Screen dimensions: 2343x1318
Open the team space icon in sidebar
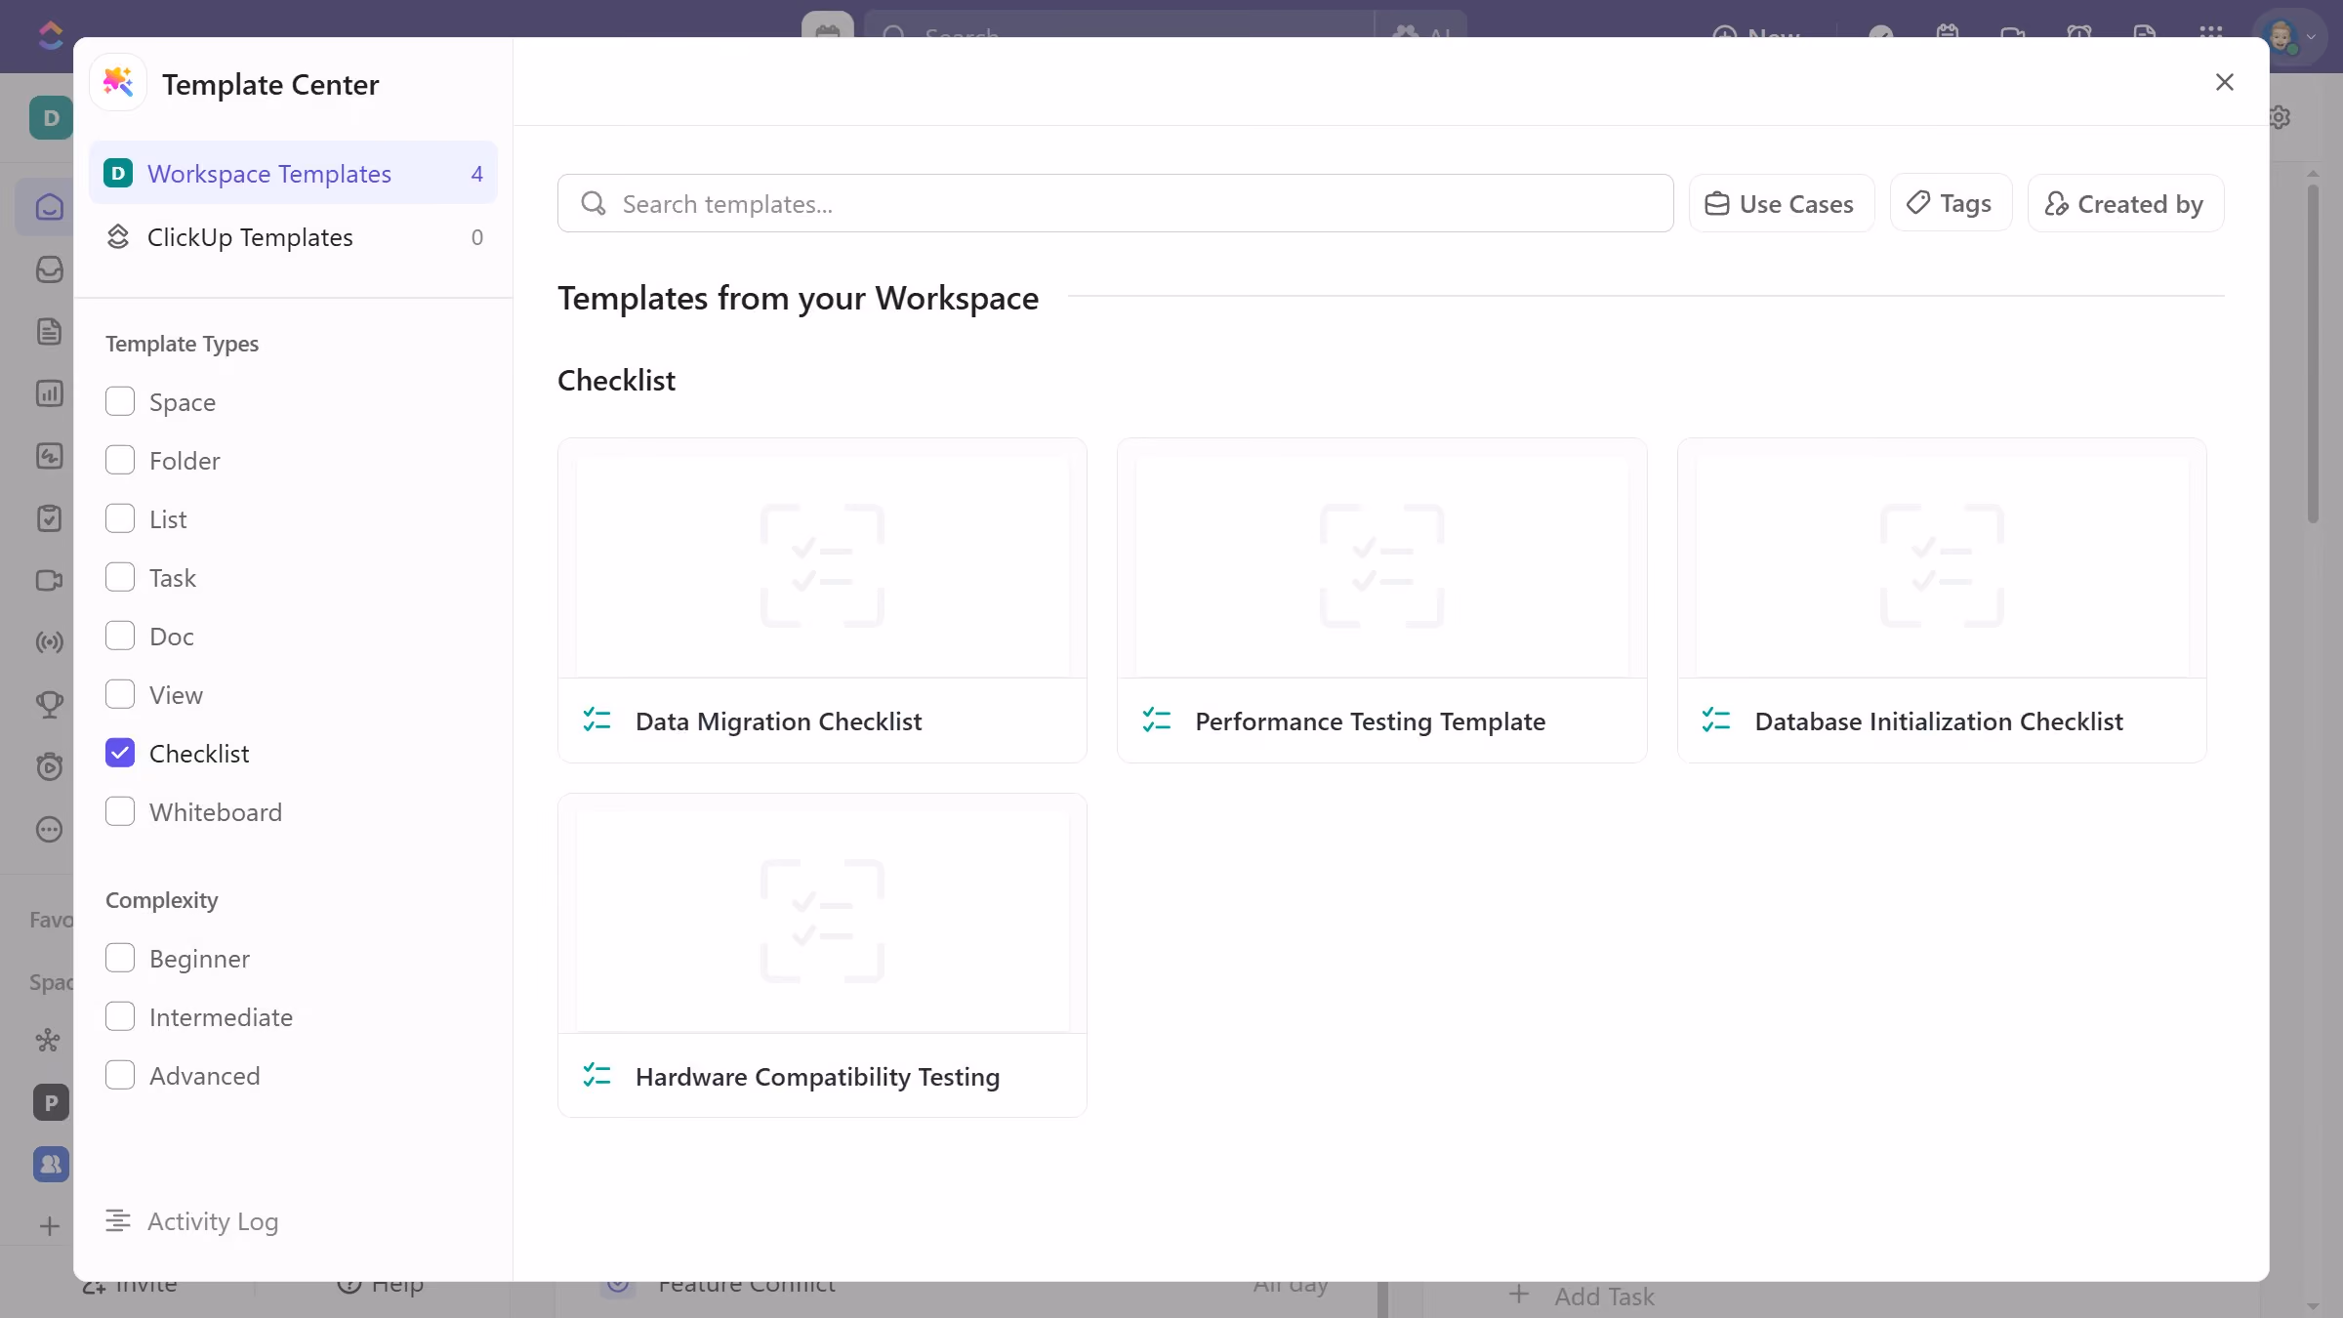point(51,1164)
